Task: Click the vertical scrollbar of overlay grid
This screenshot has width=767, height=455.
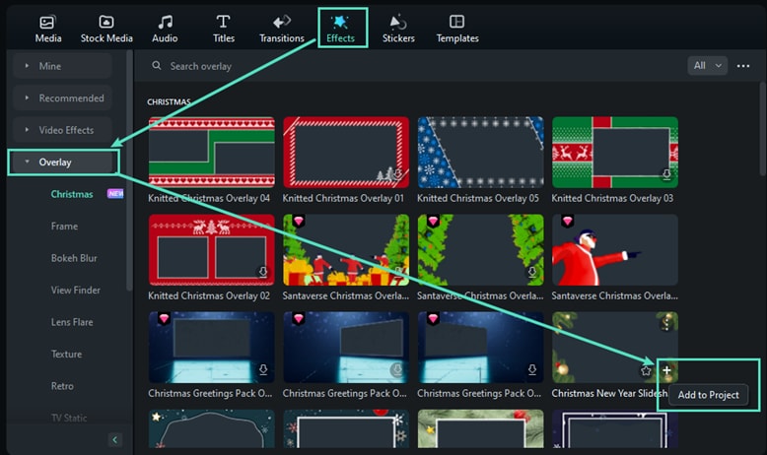Action: 762,129
